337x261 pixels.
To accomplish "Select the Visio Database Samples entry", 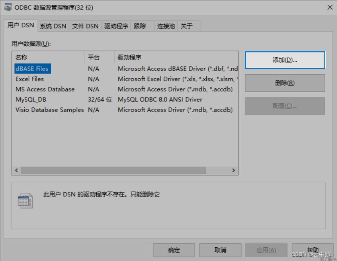I will pyautogui.click(x=49, y=110).
